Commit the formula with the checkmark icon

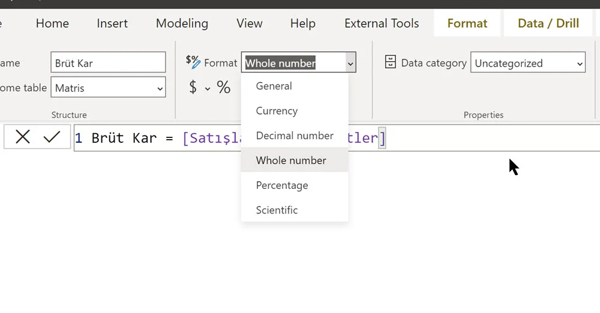pos(52,137)
